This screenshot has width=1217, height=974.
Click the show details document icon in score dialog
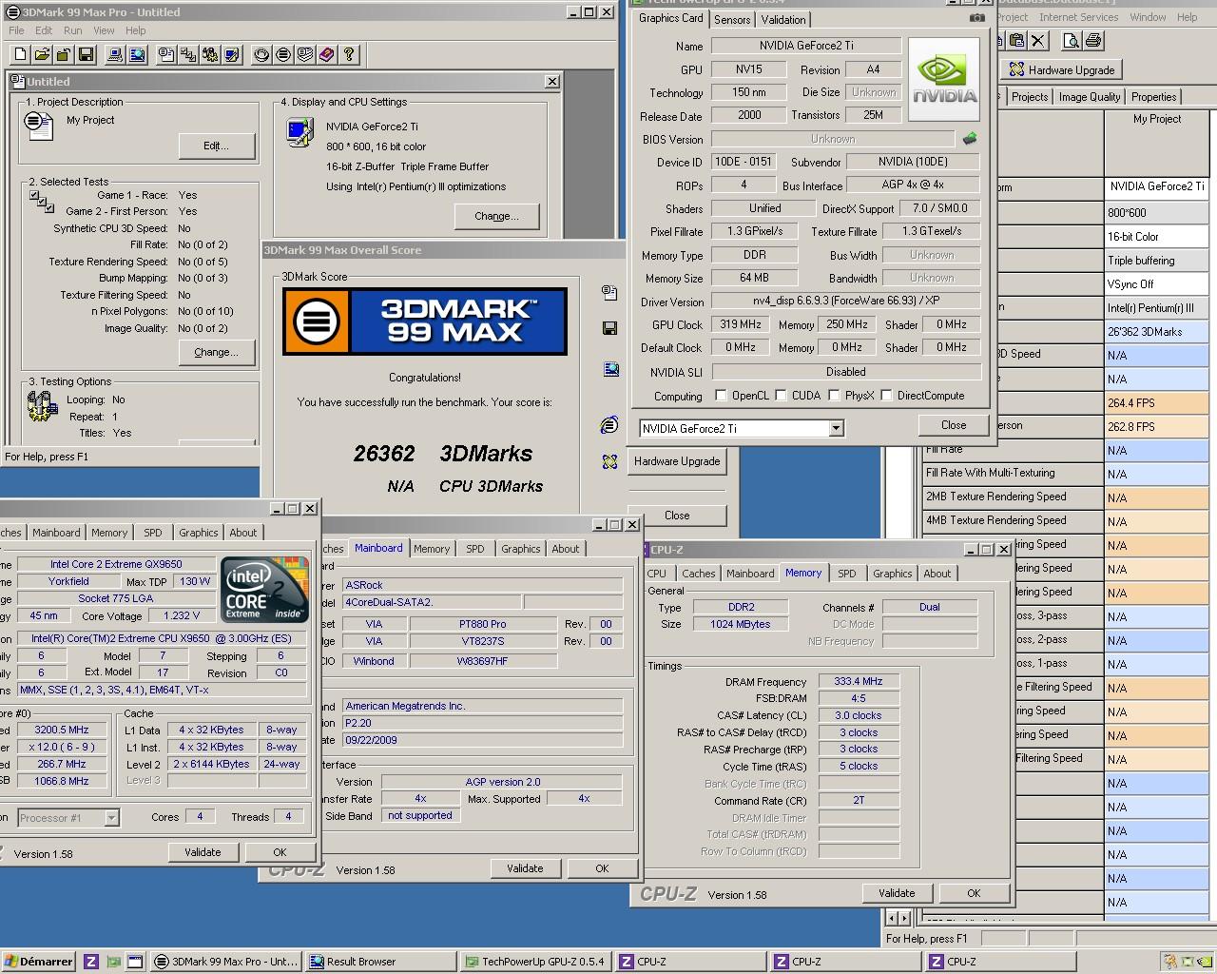(609, 293)
